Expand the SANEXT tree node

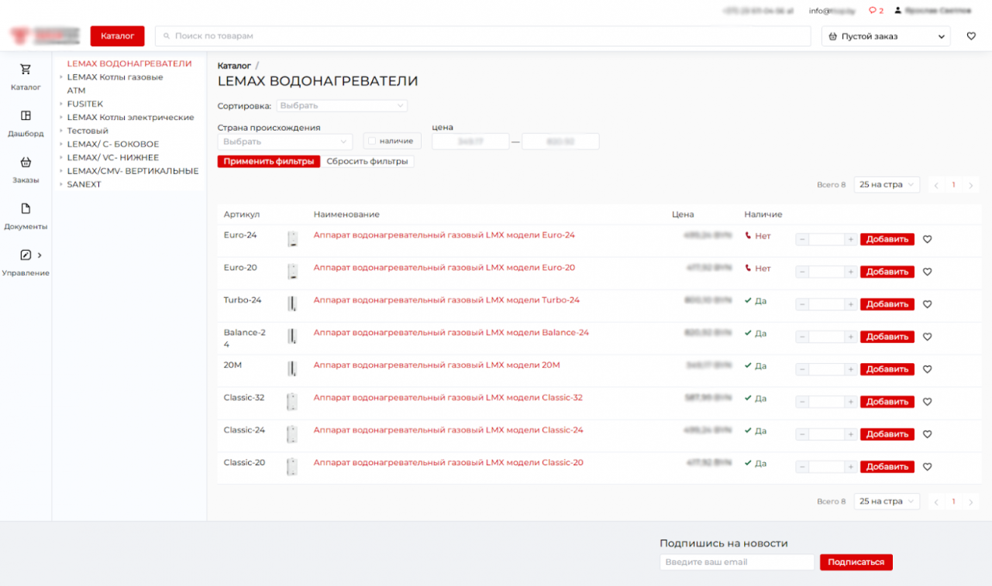coord(61,184)
